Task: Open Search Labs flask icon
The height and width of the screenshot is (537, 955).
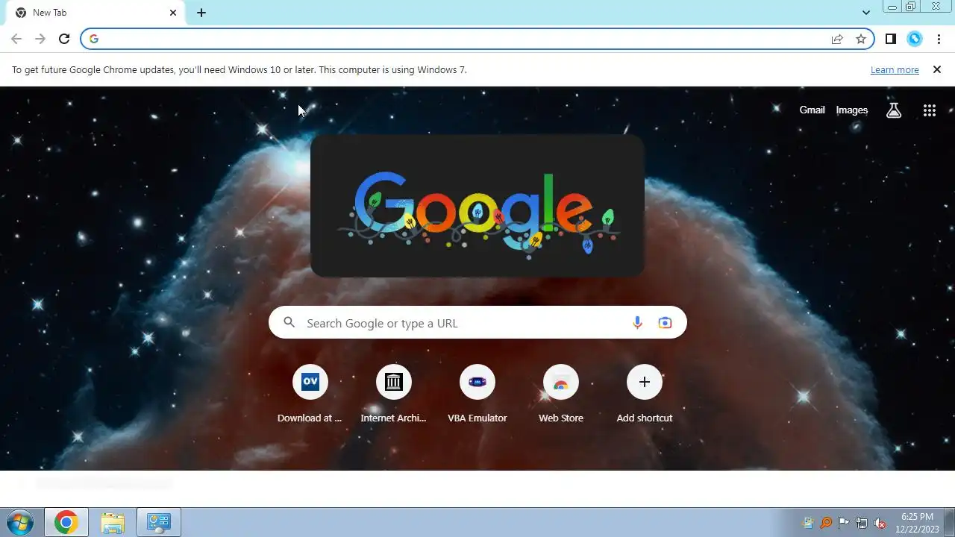Action: (894, 110)
